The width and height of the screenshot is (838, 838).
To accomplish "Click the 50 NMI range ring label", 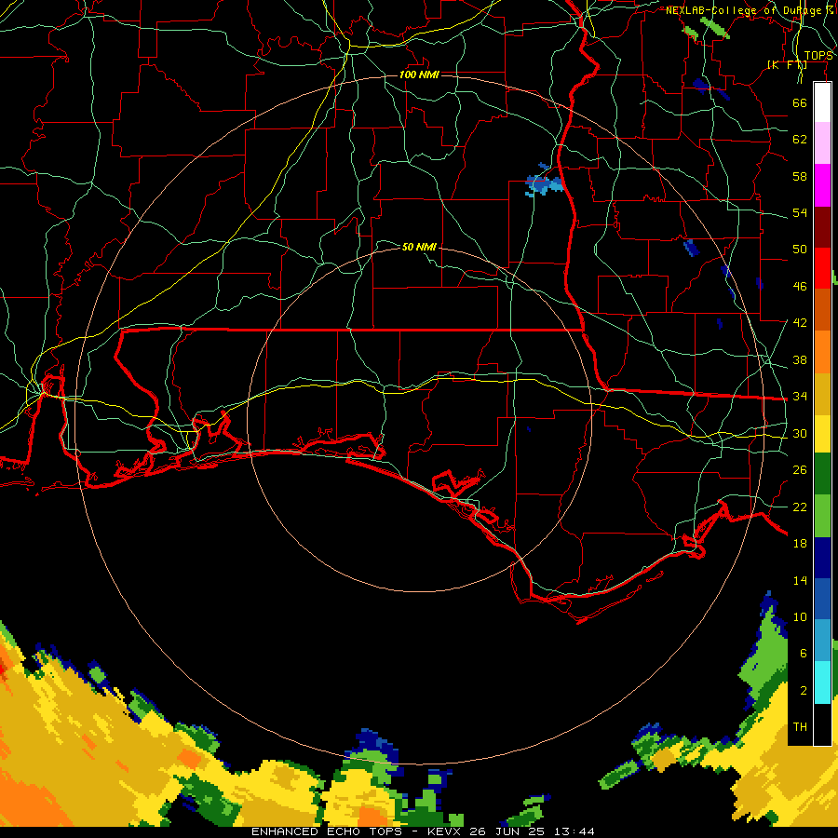I will pyautogui.click(x=419, y=247).
